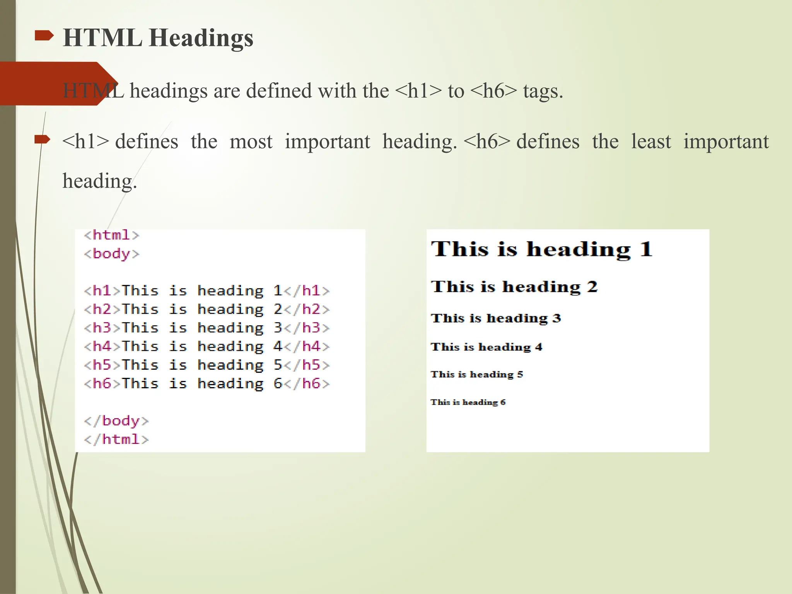Click the closing </html> tag line
Image resolution: width=792 pixels, height=594 pixels.
[x=116, y=439]
